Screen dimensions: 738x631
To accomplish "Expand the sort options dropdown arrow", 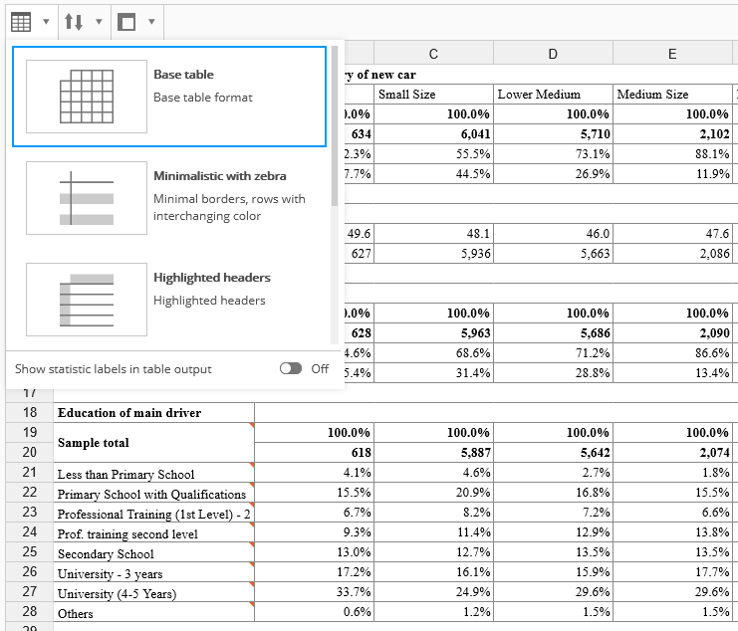I will [x=99, y=22].
